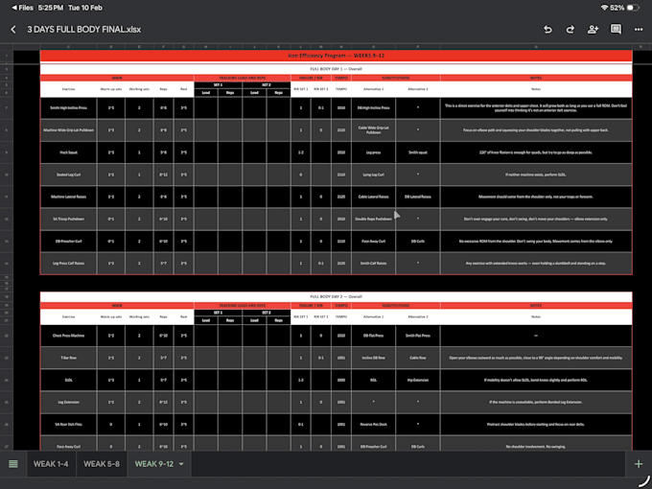Select the DB Preacher Curl exercise cell in Day 1

point(69,242)
